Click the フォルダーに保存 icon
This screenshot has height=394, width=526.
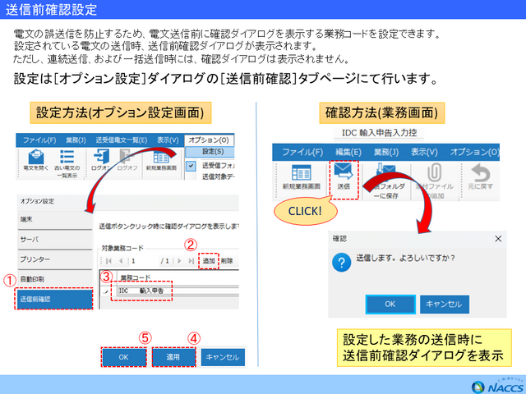tap(385, 172)
